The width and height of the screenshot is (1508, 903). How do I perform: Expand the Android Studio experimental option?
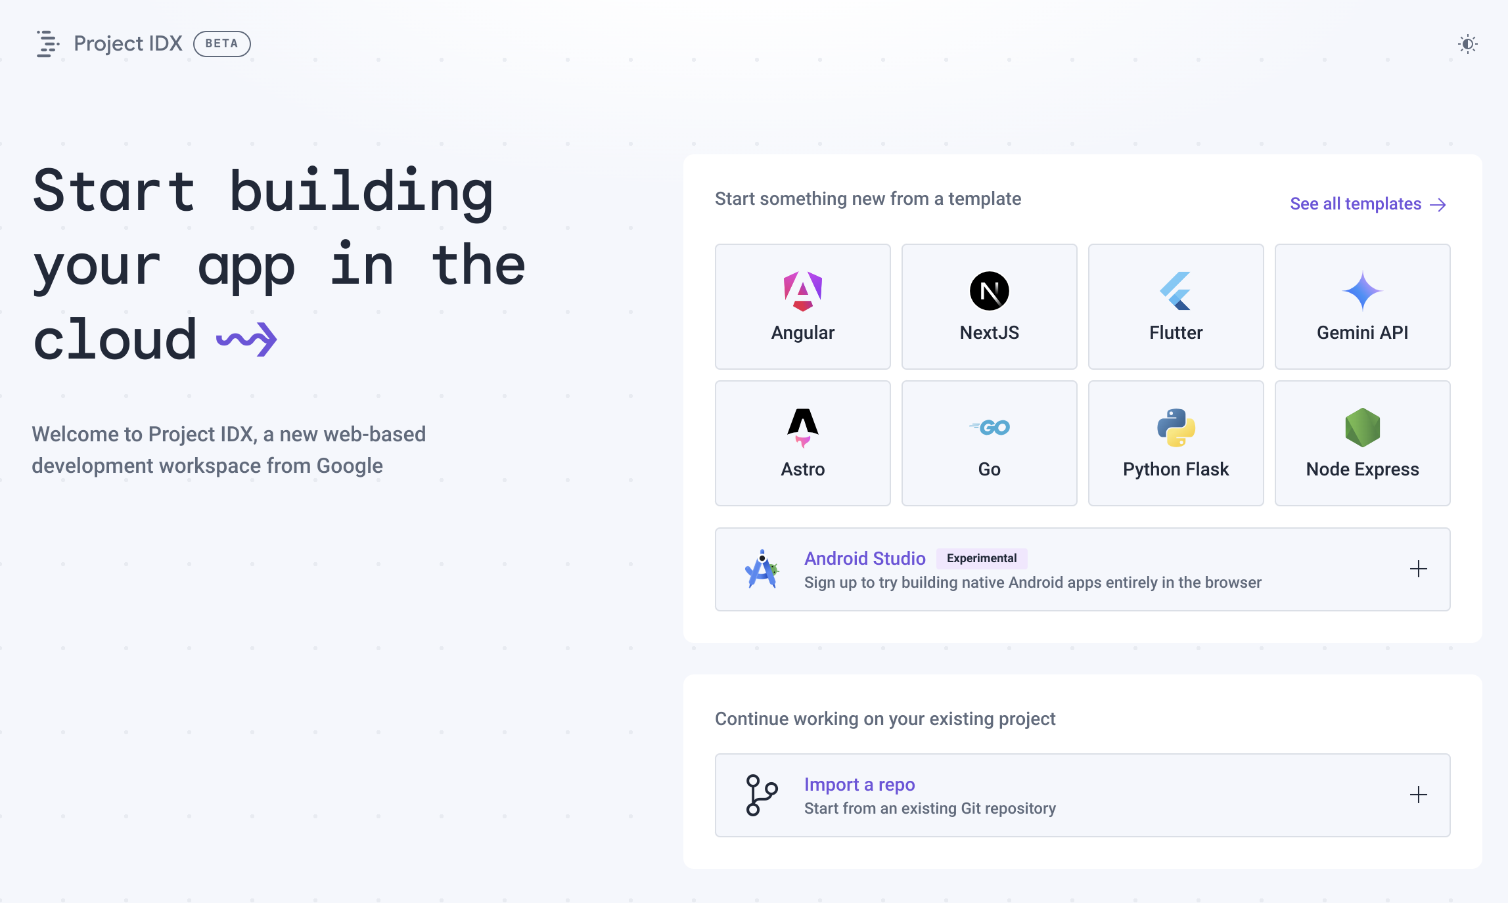(1417, 569)
